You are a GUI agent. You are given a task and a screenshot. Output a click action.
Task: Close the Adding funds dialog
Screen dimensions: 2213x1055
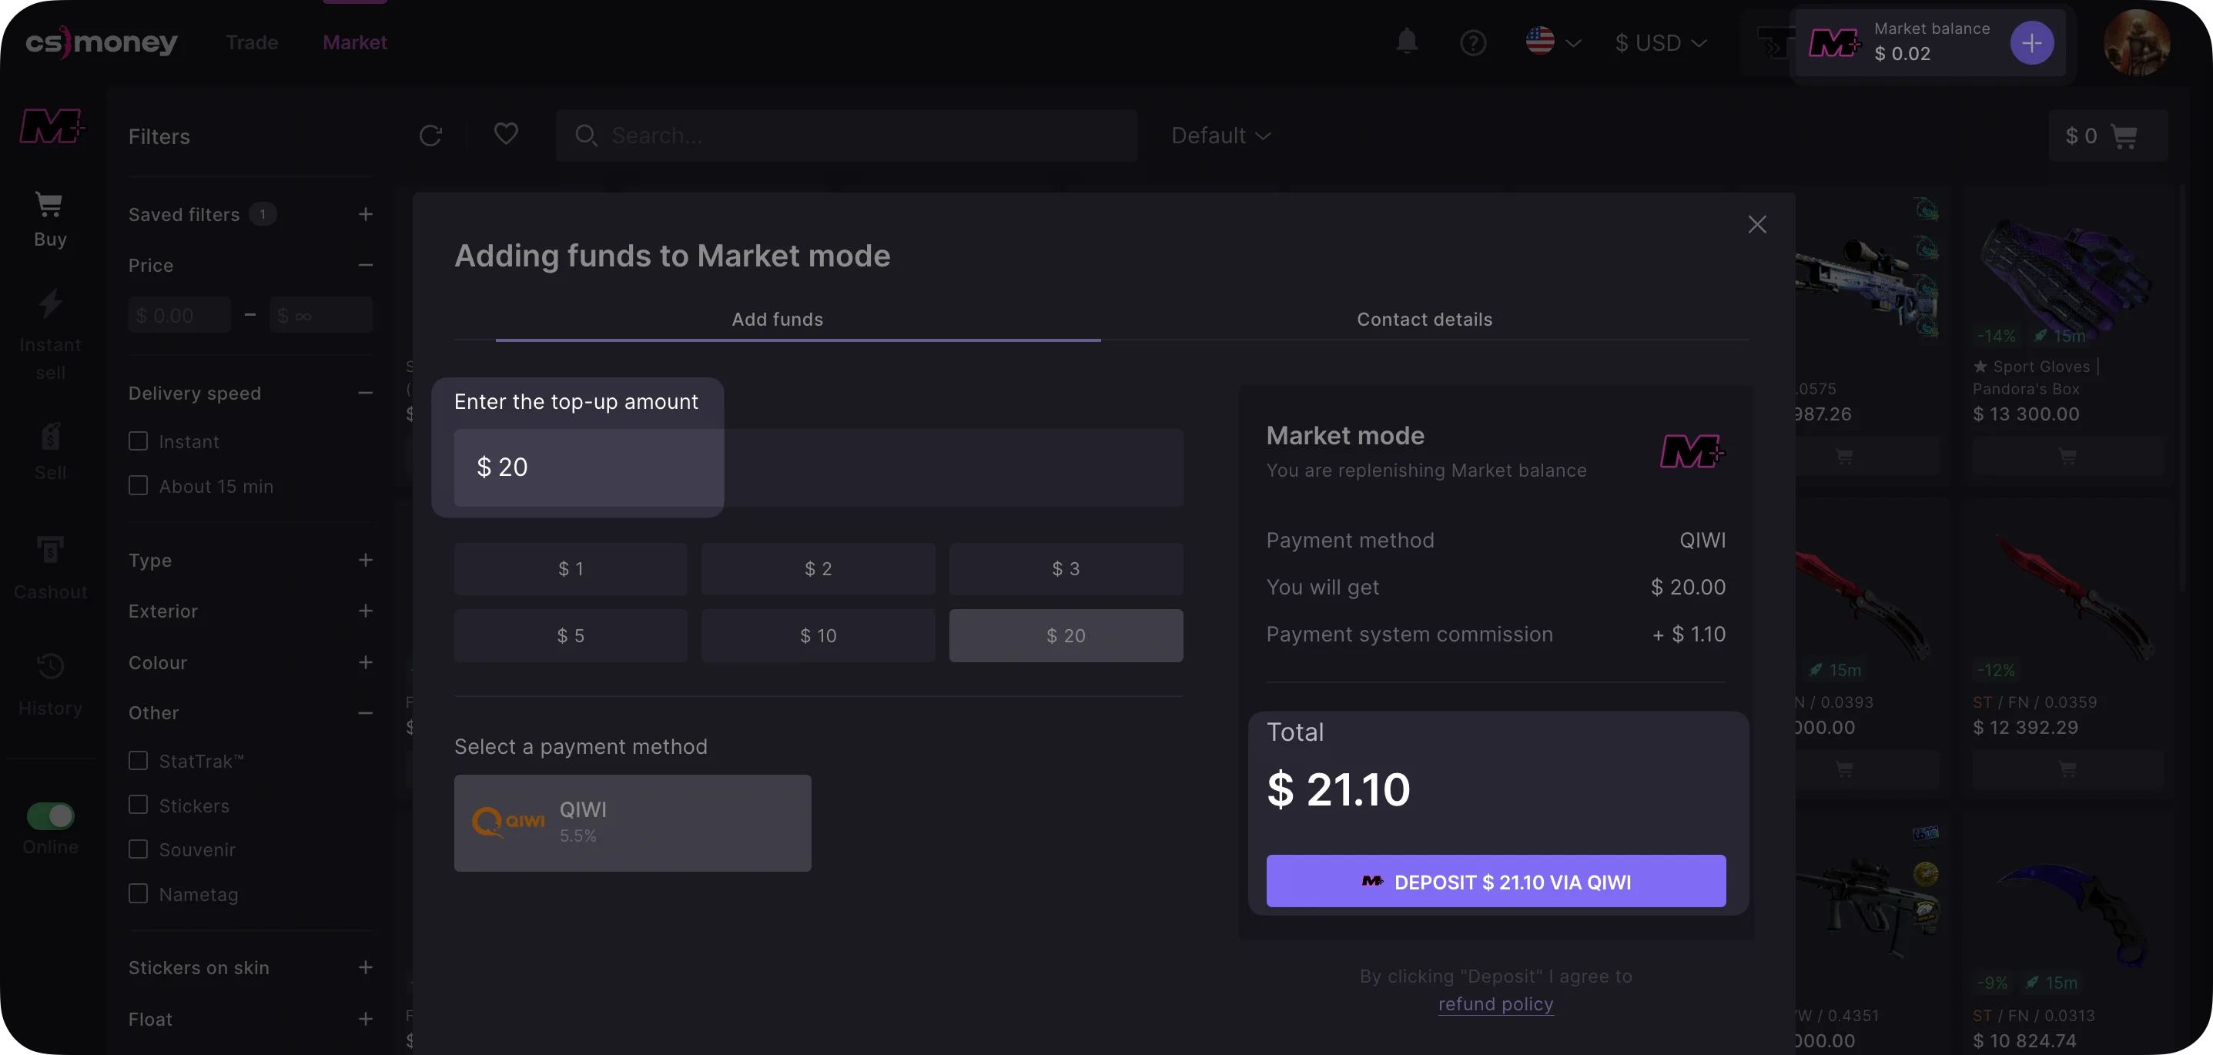1757,224
